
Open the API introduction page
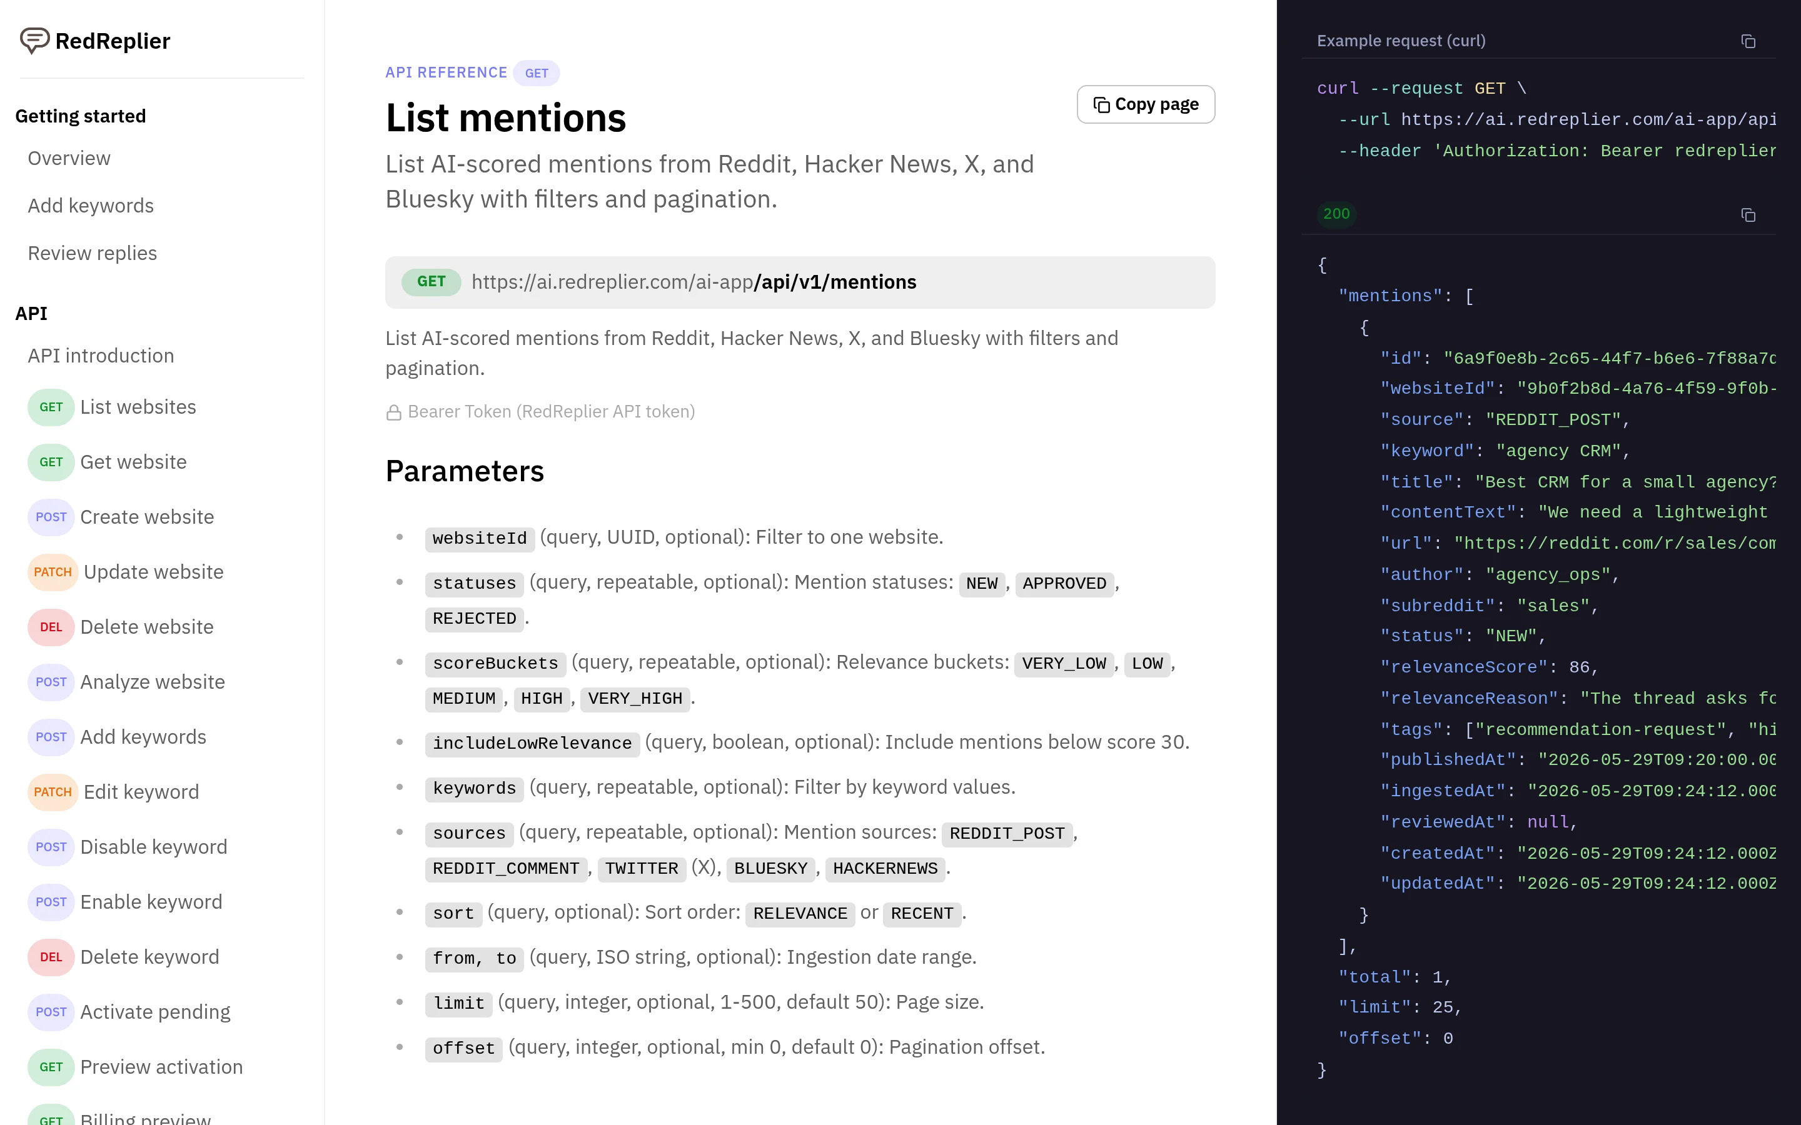point(101,356)
